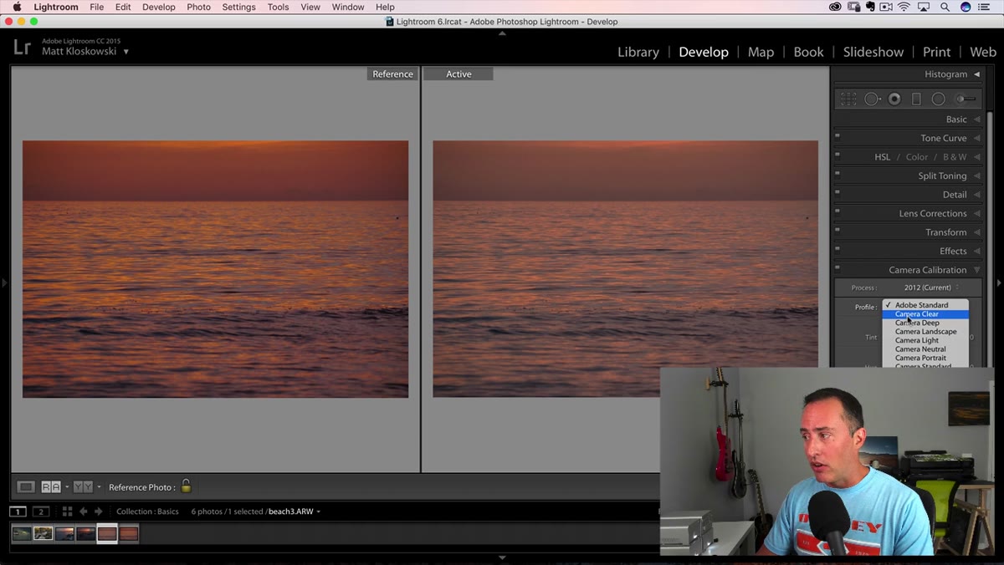Choose Camera Deep profile
The height and width of the screenshot is (565, 1004).
click(x=925, y=323)
